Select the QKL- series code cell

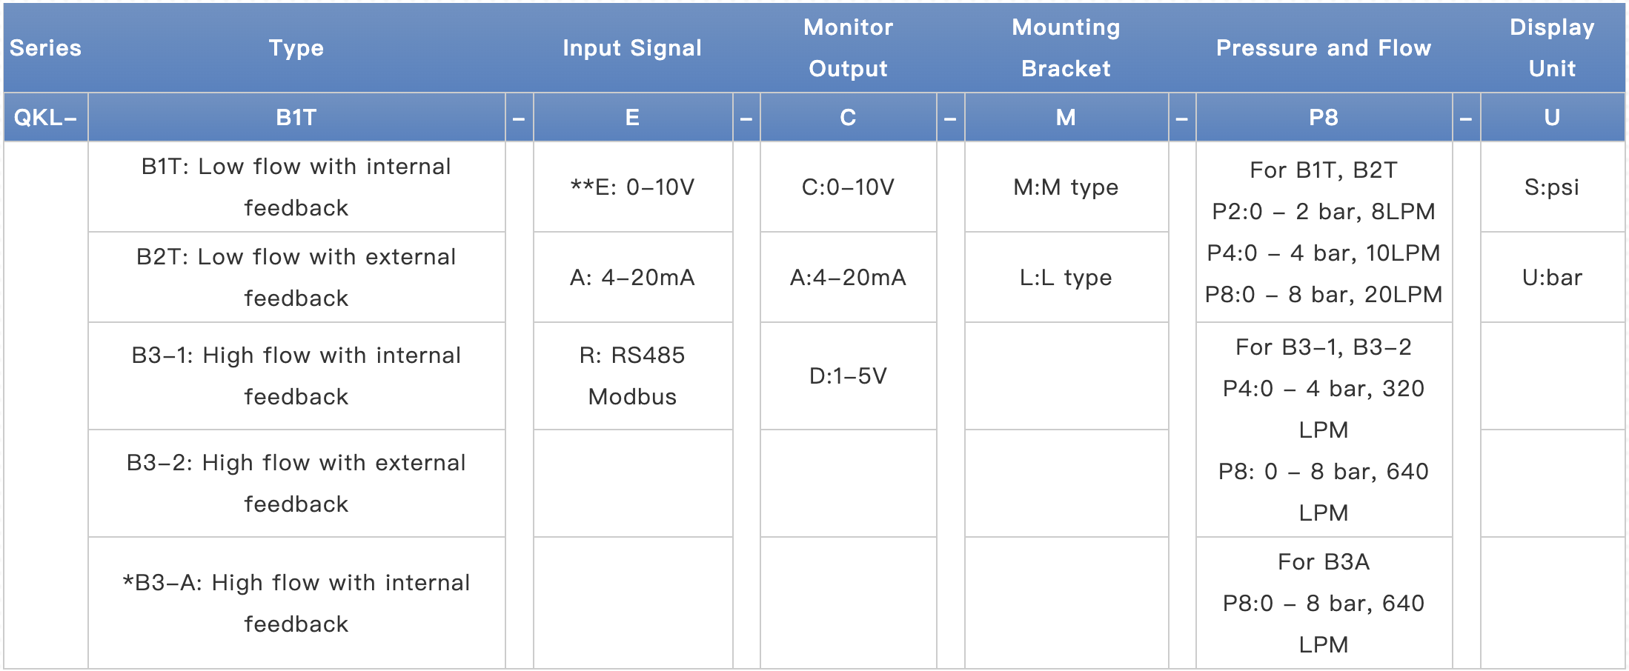[46, 117]
